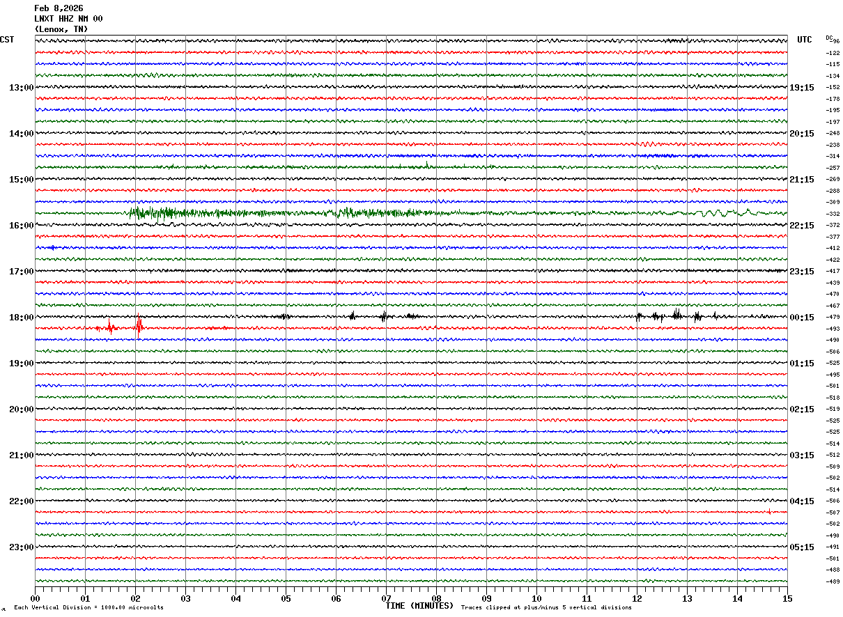
Task: Click minute axis tick label 12
Action: click(637, 598)
